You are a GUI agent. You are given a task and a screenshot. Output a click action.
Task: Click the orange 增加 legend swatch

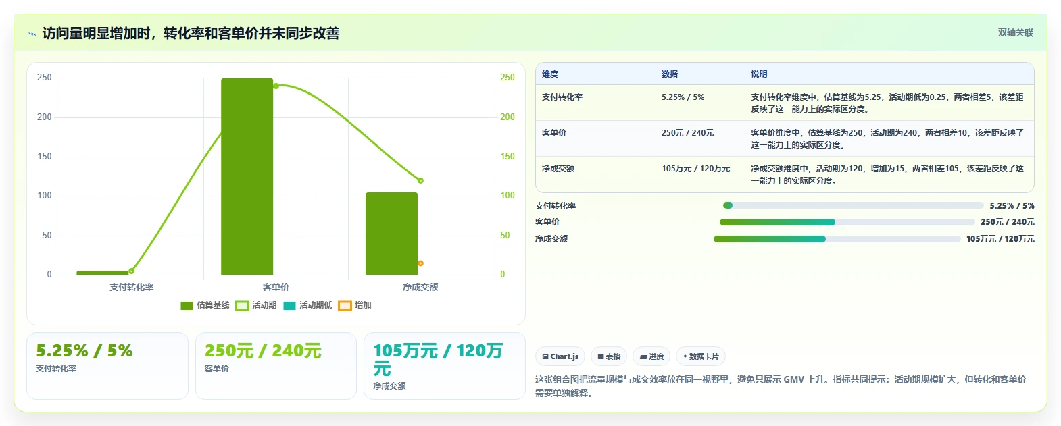click(x=345, y=306)
